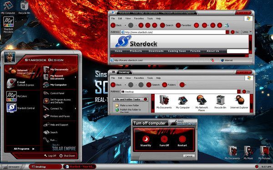Click the Cancel button in shutdown dialog
Viewport: 273px width, 170px height.
(x=189, y=156)
